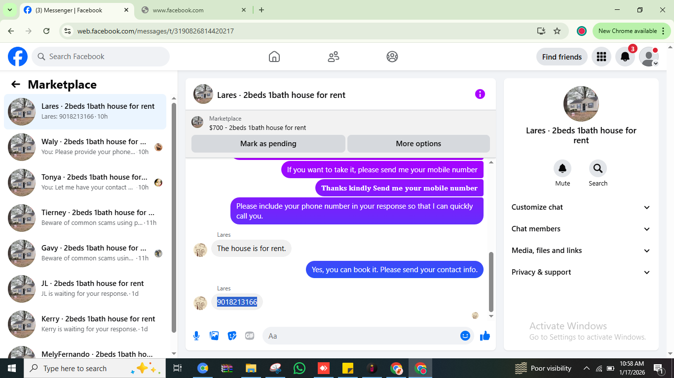This screenshot has height=378, width=674.
Task: Open the Facebook menu grid icon
Action: 601,57
